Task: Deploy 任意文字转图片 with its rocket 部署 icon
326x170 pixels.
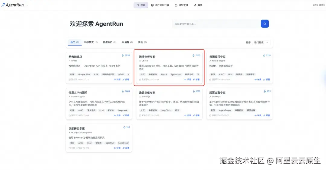Action: pos(126,115)
